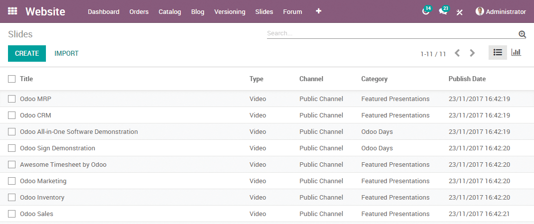Image resolution: width=534 pixels, height=224 pixels.
Task: Switch to list view
Action: coord(498,53)
